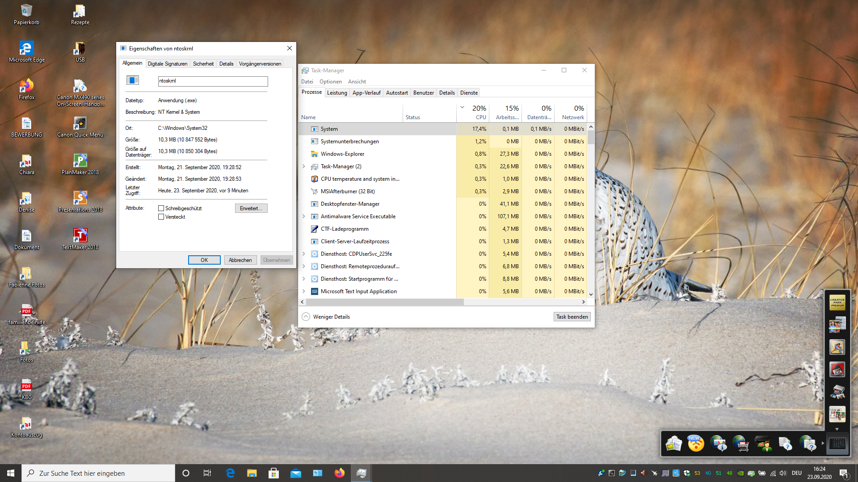Expand the Task-Manager (2) process group
The height and width of the screenshot is (482, 858).
(x=304, y=166)
